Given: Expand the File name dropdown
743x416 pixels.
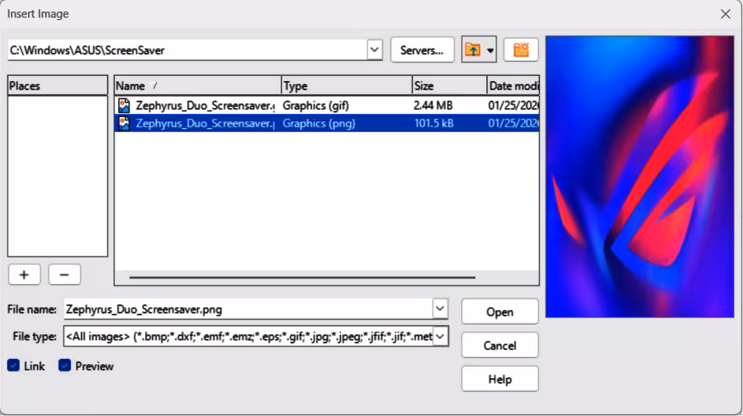Looking at the screenshot, I should pyautogui.click(x=440, y=309).
